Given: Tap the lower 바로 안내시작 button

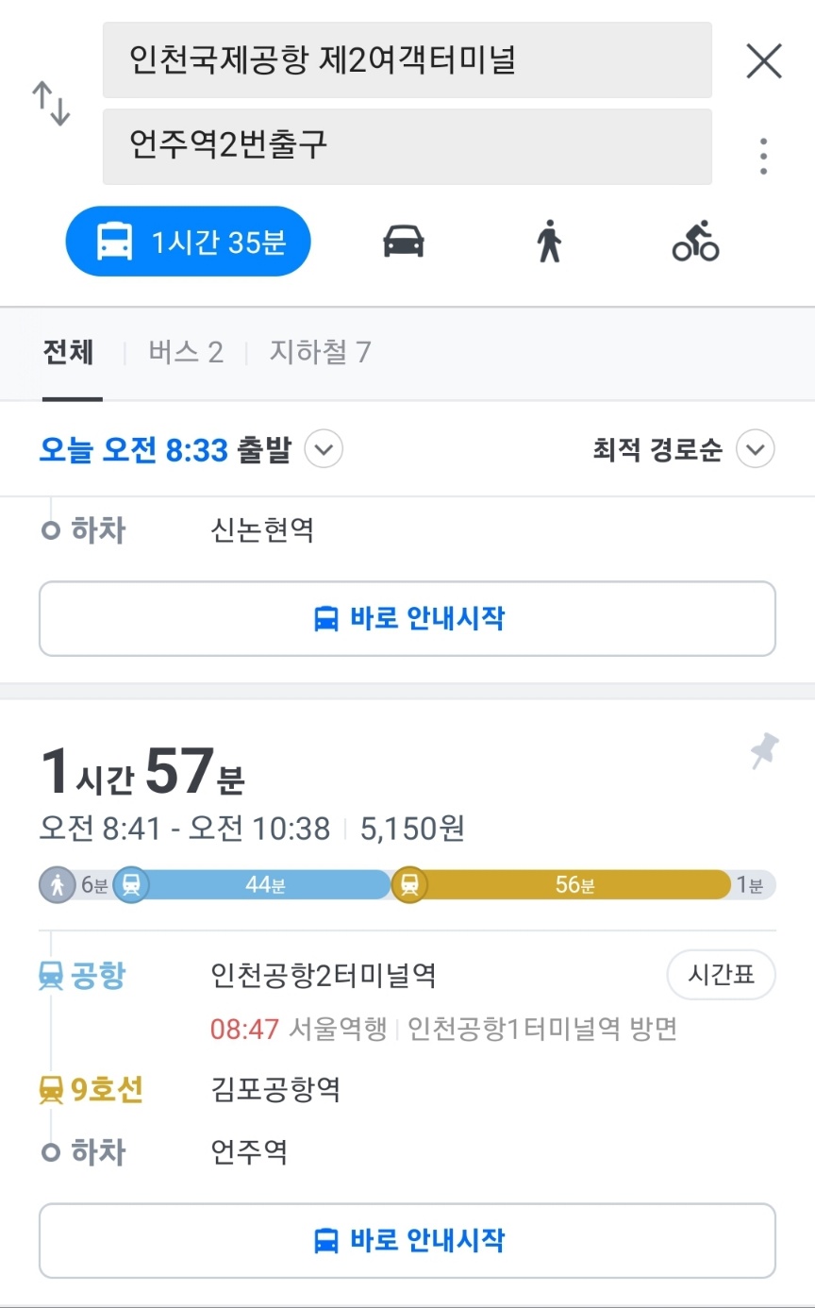Looking at the screenshot, I should click(x=407, y=1240).
